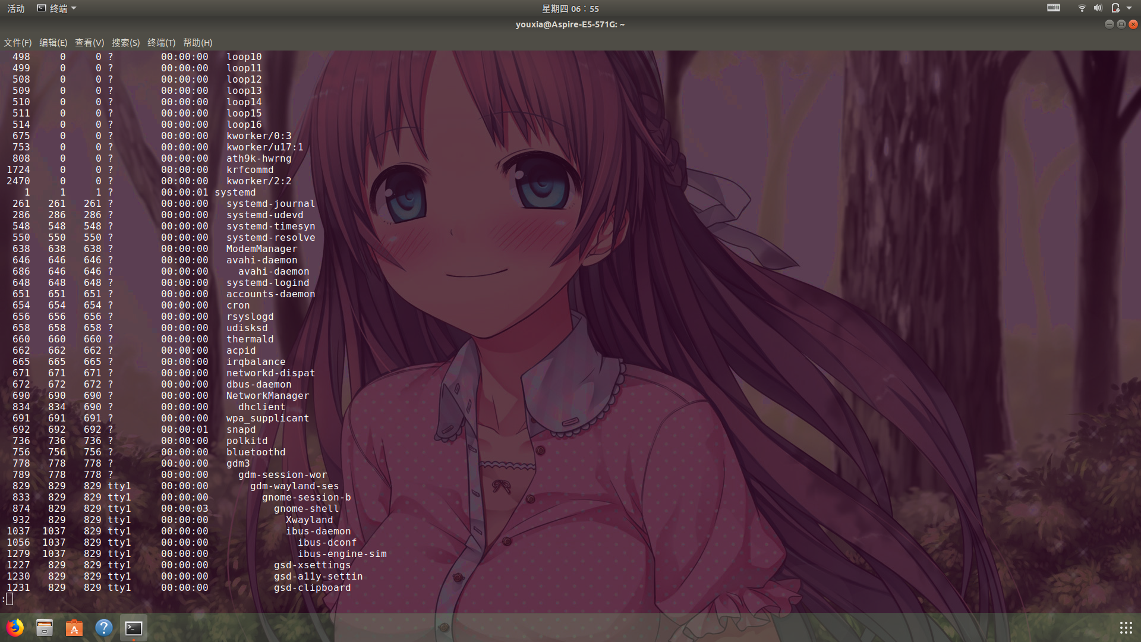
Task: Open the Files manager dock icon
Action: pyautogui.click(x=45, y=628)
